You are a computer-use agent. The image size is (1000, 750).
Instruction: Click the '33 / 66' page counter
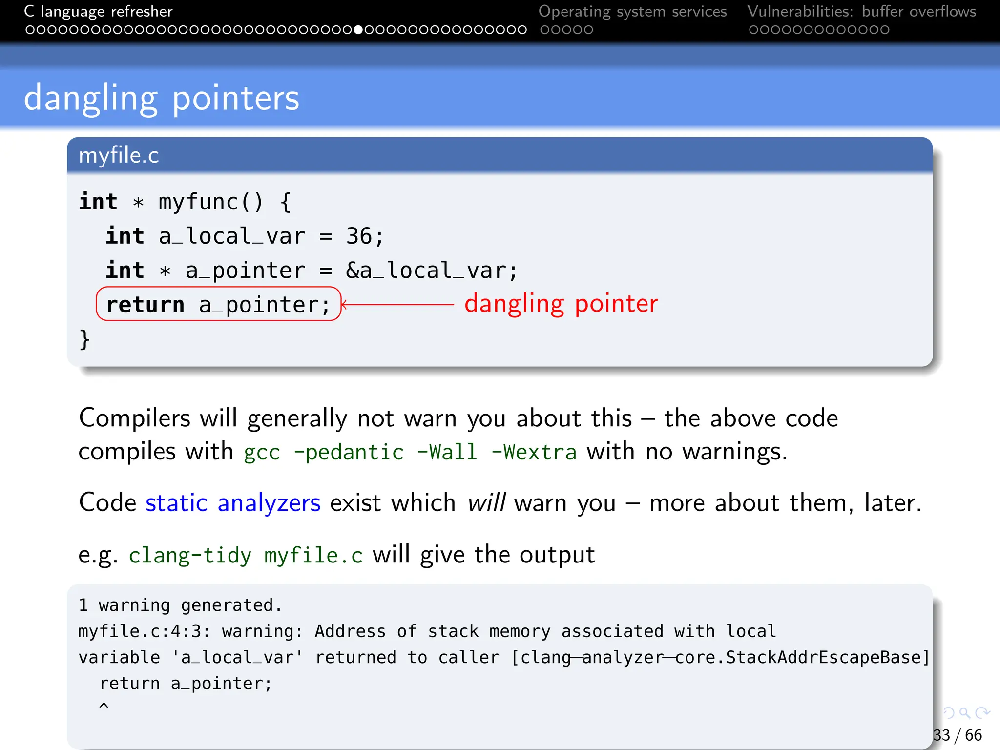click(x=957, y=735)
